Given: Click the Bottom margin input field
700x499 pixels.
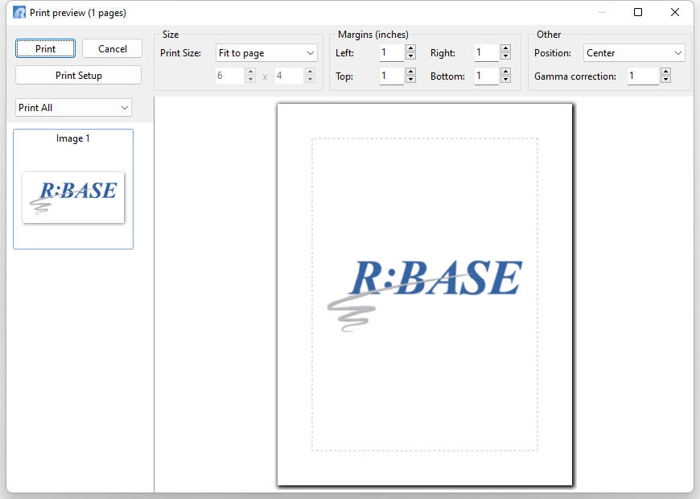Looking at the screenshot, I should click(x=486, y=76).
